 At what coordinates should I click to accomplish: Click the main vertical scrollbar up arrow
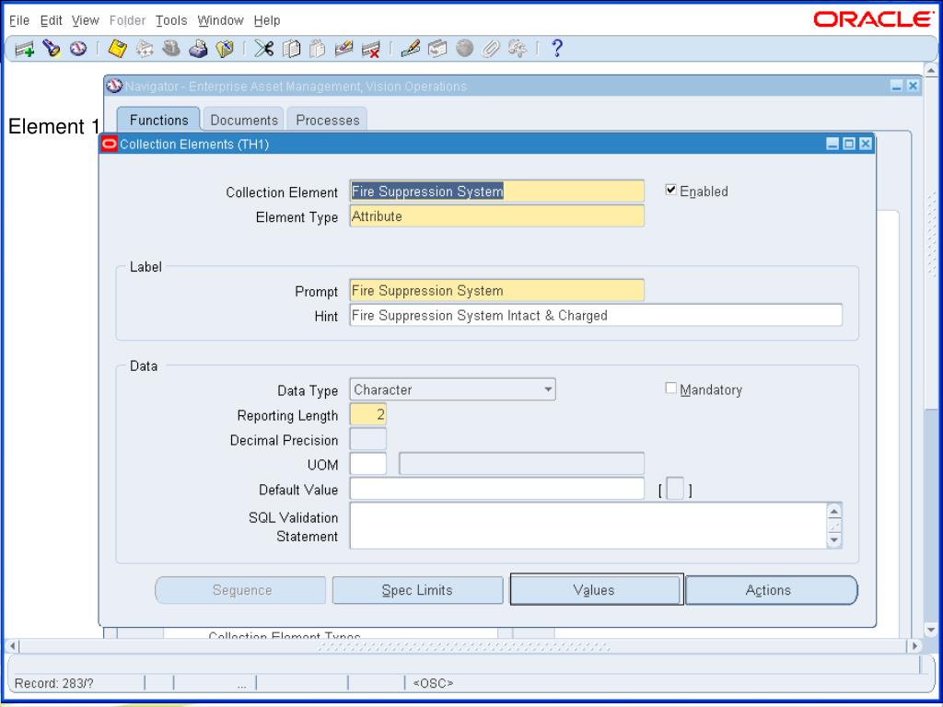[x=931, y=71]
